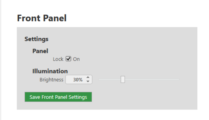Click midpoint of the Brightness slider track
Screen dimensions: 209x120
(x=139, y=79)
